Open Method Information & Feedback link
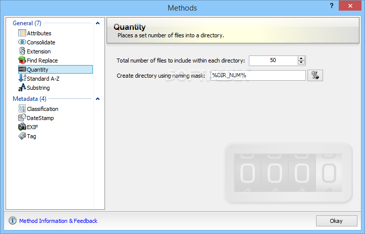The width and height of the screenshot is (365, 234). 58,221
